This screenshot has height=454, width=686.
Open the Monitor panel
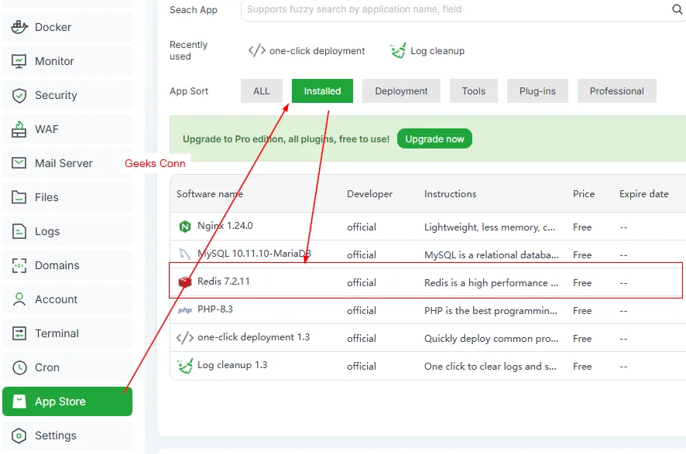pos(19,61)
